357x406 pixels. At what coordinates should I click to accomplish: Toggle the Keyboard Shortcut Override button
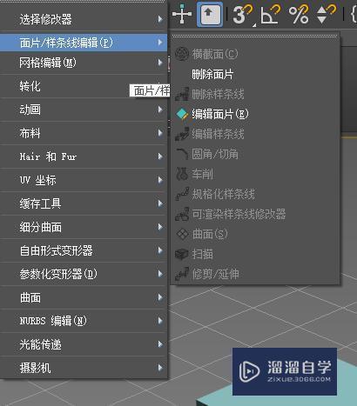210,14
